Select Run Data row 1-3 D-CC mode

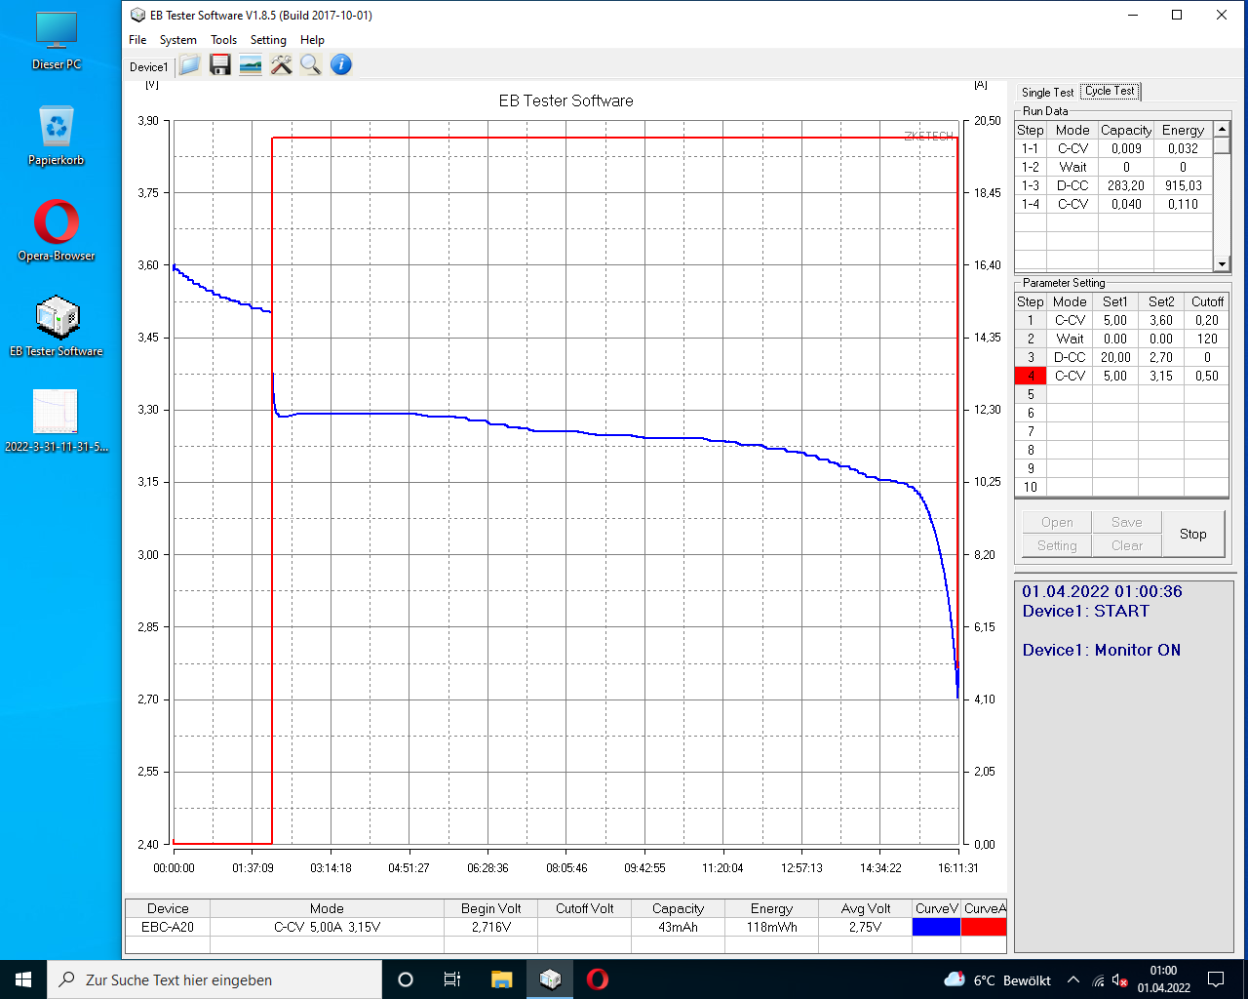coord(1072,185)
